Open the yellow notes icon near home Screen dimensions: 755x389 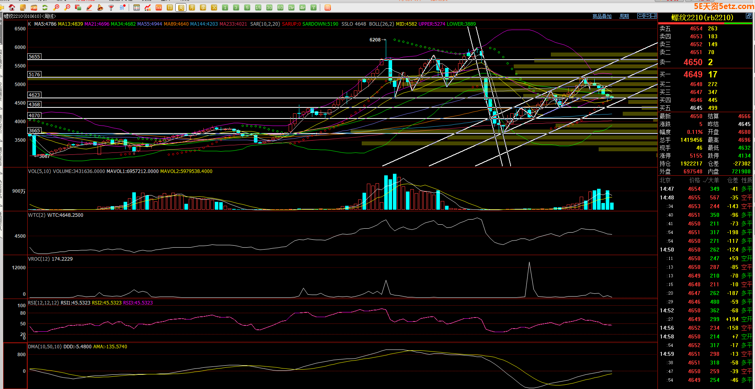pos(23,8)
